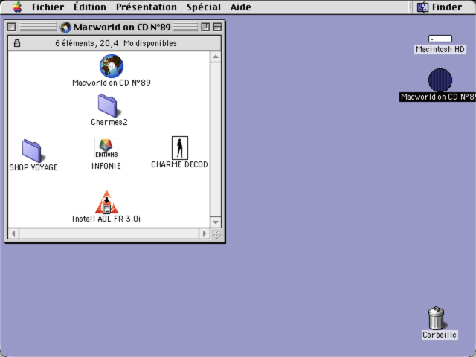
Task: Click the SHOP VOYAGE label text
Action: point(33,167)
